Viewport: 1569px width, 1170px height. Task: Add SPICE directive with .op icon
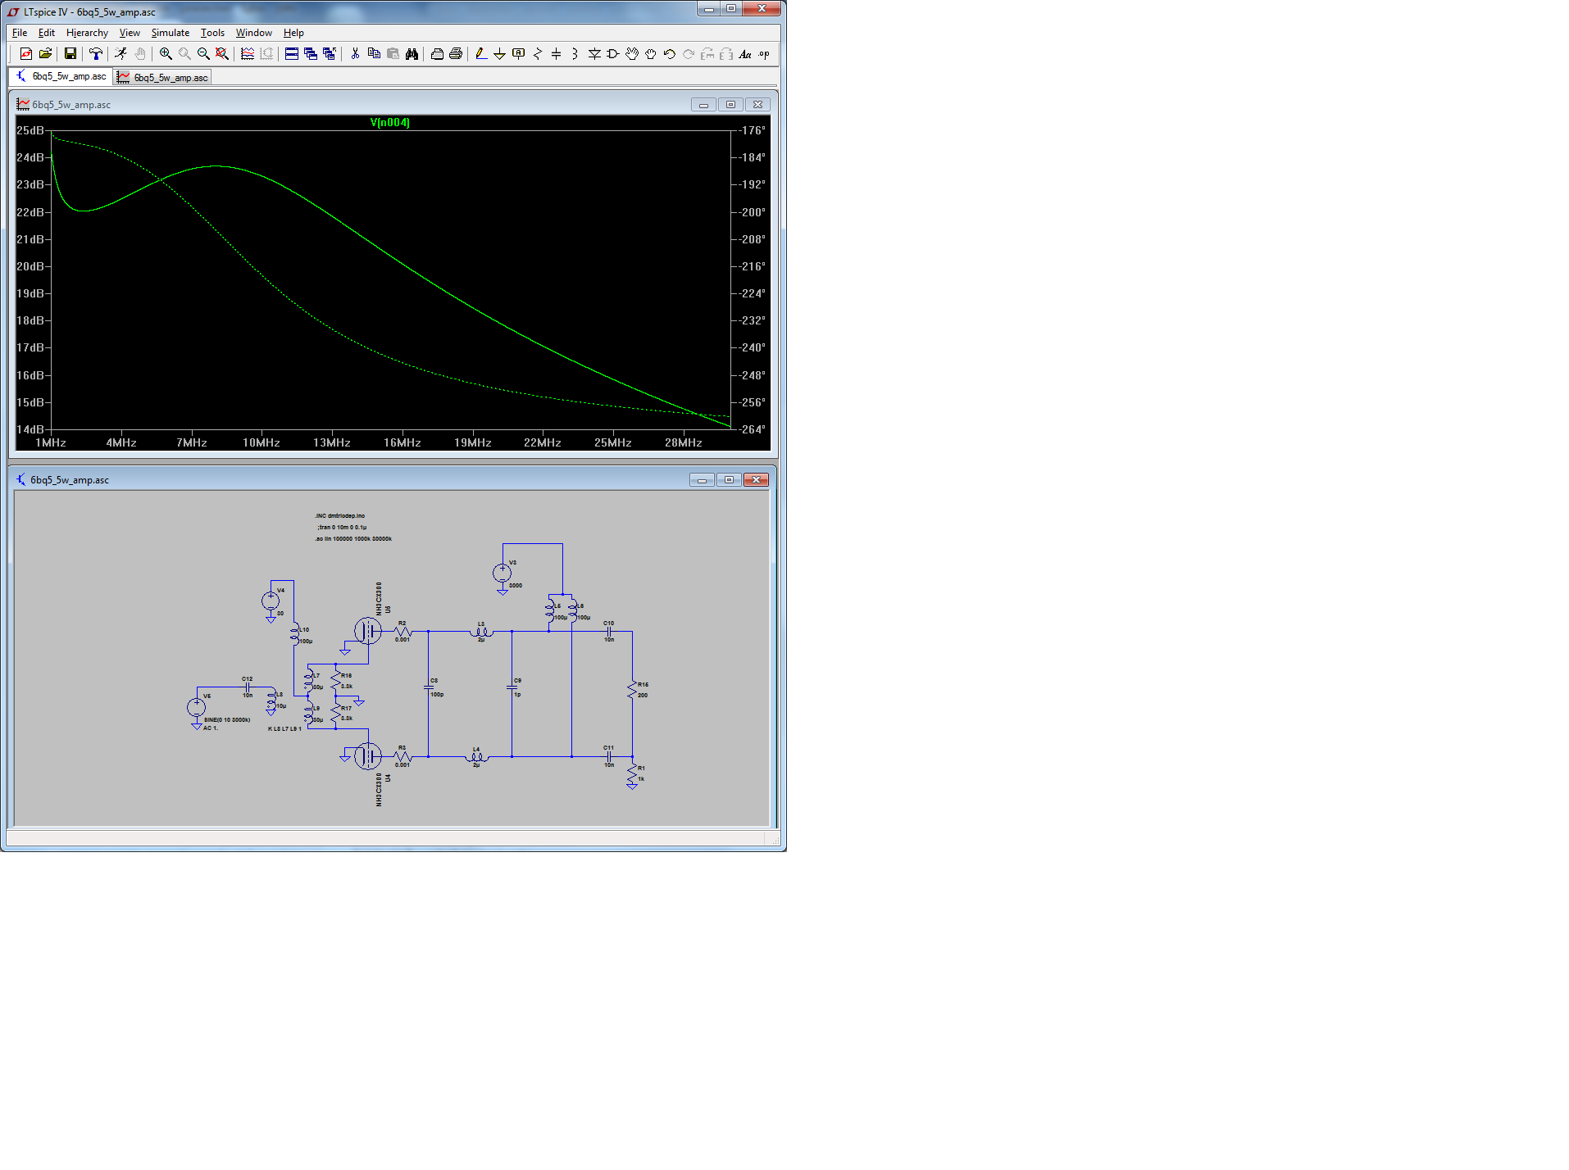tap(764, 54)
